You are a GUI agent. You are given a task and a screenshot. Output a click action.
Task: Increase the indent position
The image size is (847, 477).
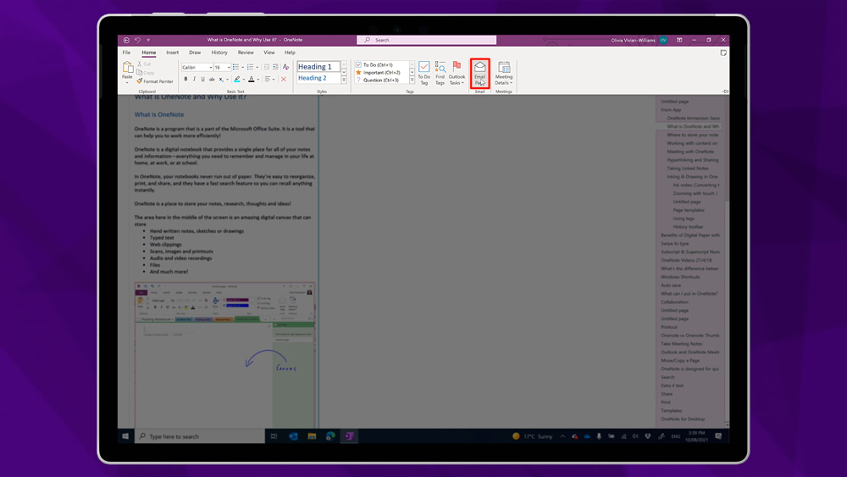pyautogui.click(x=275, y=67)
